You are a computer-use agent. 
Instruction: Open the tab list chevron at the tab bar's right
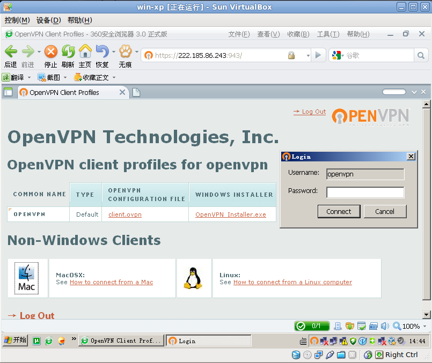click(414, 92)
